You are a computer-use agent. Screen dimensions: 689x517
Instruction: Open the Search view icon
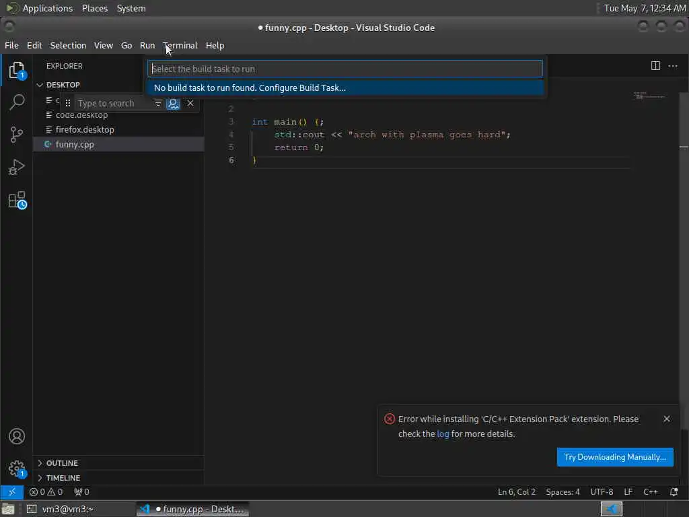tap(17, 102)
